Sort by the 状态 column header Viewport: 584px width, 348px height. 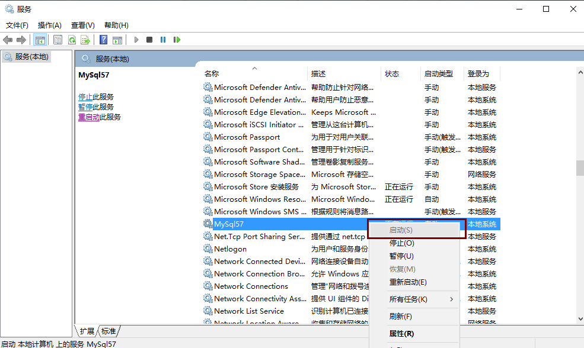[x=401, y=73]
